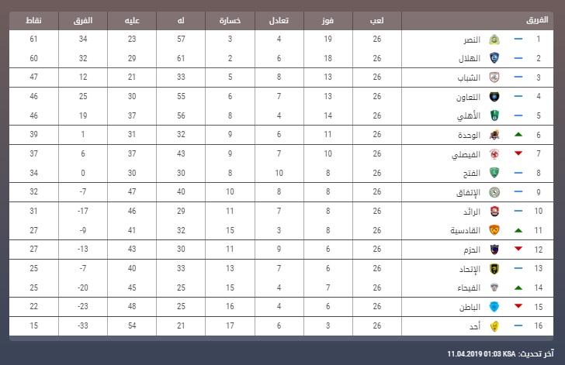Image resolution: width=565 pixels, height=365 pixels.
Task: Sort by الفرق goal difference header
Action: tap(83, 20)
